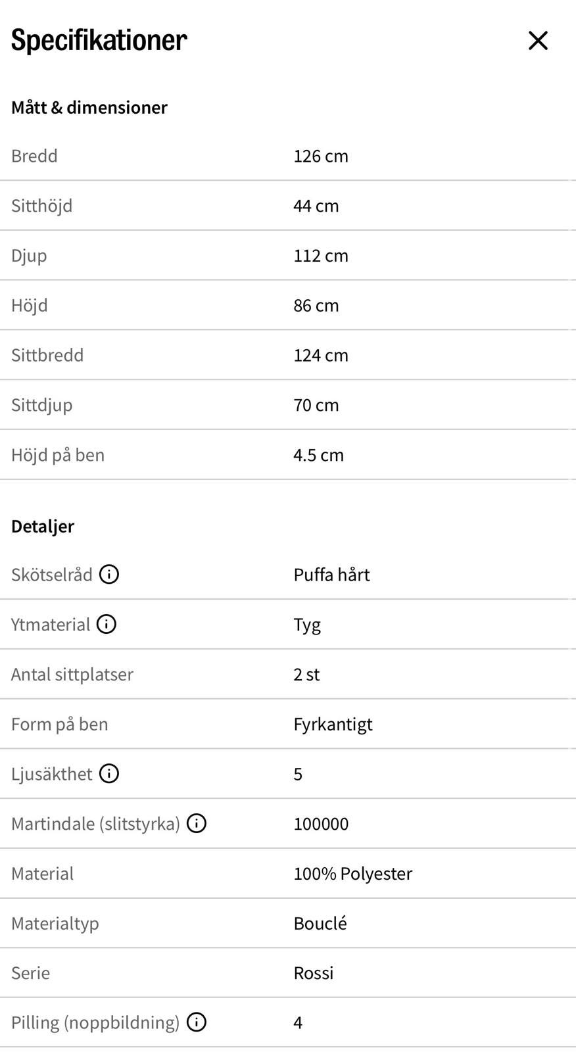This screenshot has width=576, height=1052.
Task: Click the Specifikationer title
Action: pos(99,40)
